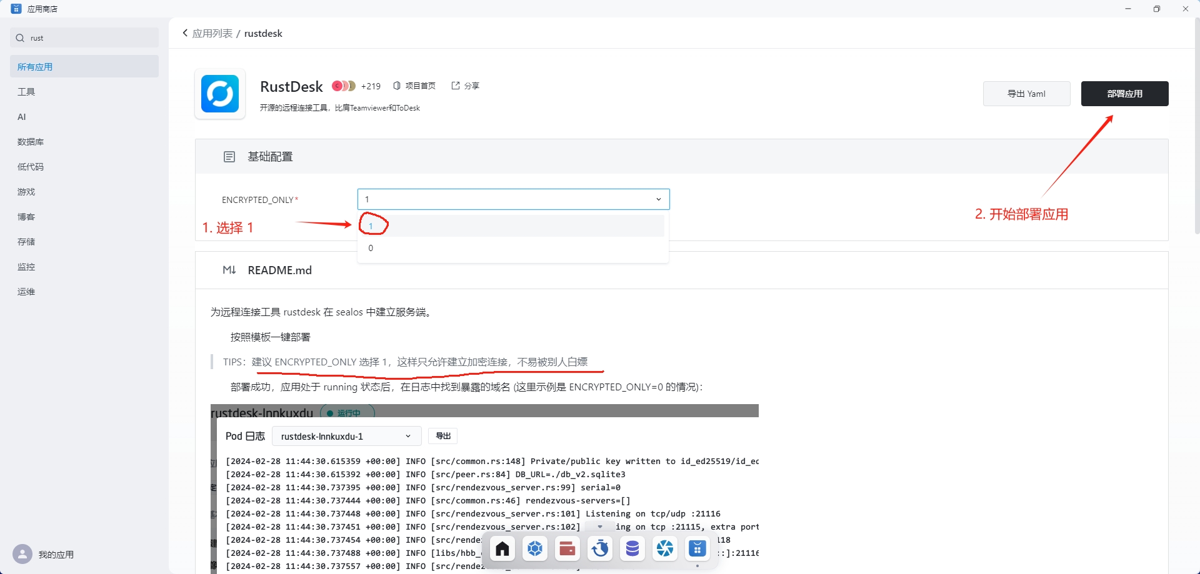The image size is (1200, 574).
Task: Go back to 应用列表 in the breadcrumb
Action: [x=212, y=33]
